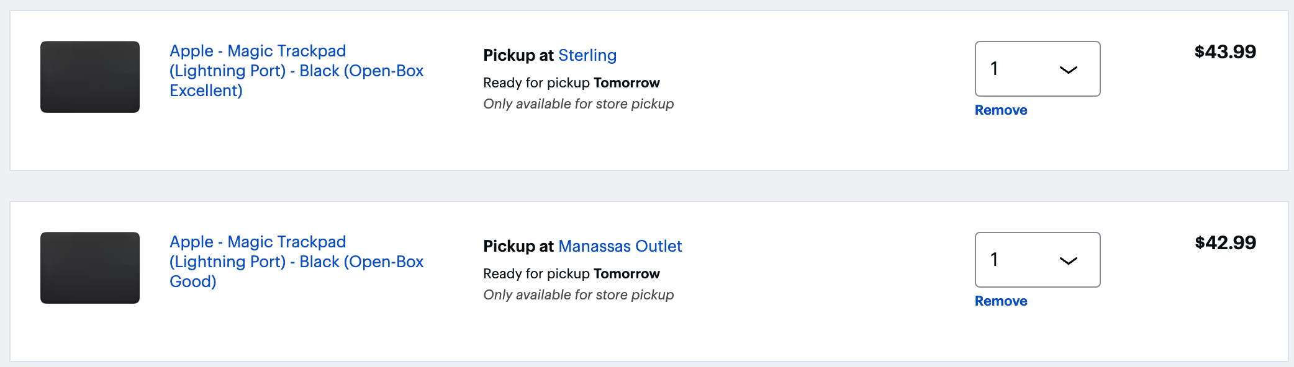The width and height of the screenshot is (1294, 367).
Task: Click the chevron arrow in Open-Box Excellent quantity box
Action: click(1068, 69)
